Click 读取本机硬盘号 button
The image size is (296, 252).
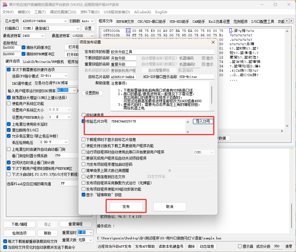pyautogui.click(x=171, y=246)
